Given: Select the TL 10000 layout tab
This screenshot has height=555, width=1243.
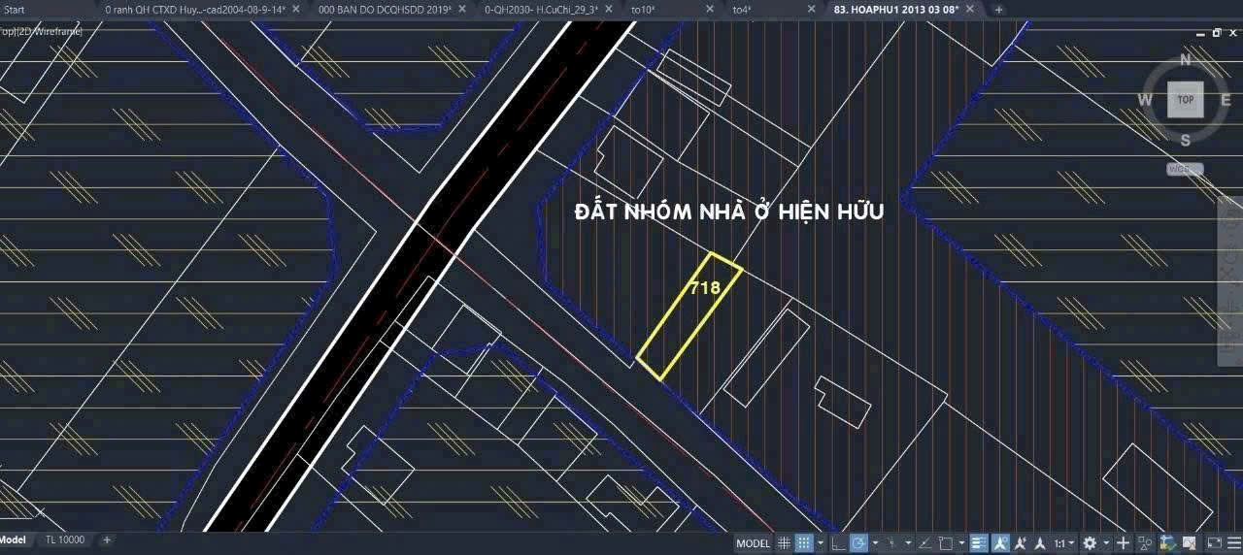Looking at the screenshot, I should pos(65,539).
